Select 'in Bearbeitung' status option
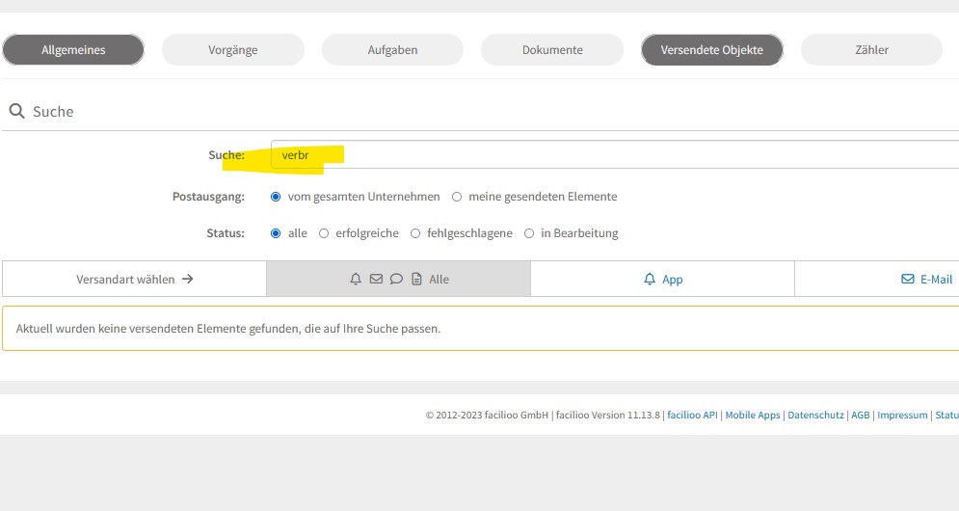The width and height of the screenshot is (959, 511). [529, 233]
